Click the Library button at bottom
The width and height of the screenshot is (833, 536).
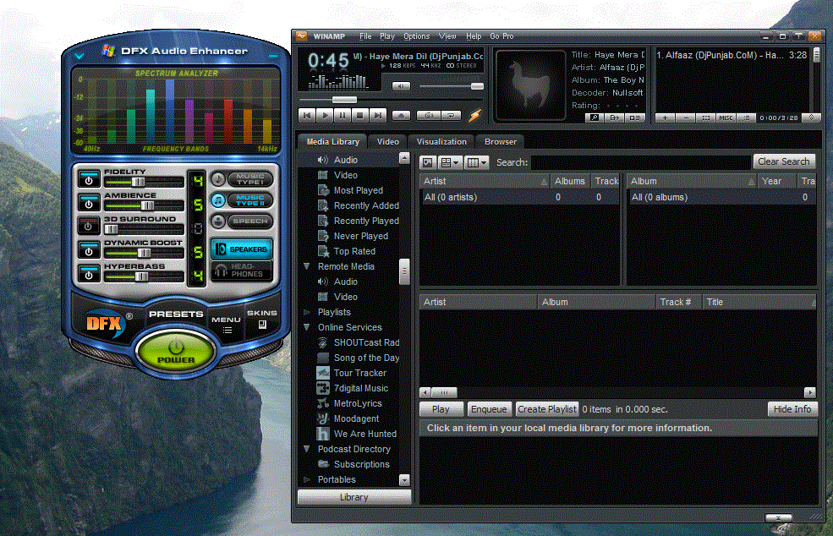click(x=353, y=497)
